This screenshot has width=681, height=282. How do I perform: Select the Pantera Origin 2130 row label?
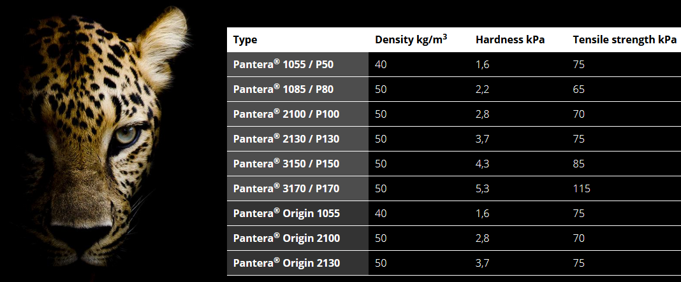coord(286,264)
